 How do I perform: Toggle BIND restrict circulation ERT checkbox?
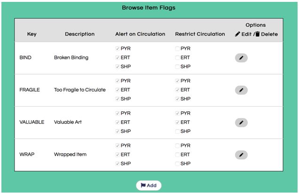click(178, 58)
